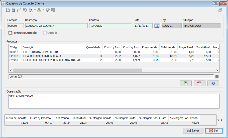The image size is (228, 138).
Task: Open the Loja dropdown
Action: [x=172, y=26]
